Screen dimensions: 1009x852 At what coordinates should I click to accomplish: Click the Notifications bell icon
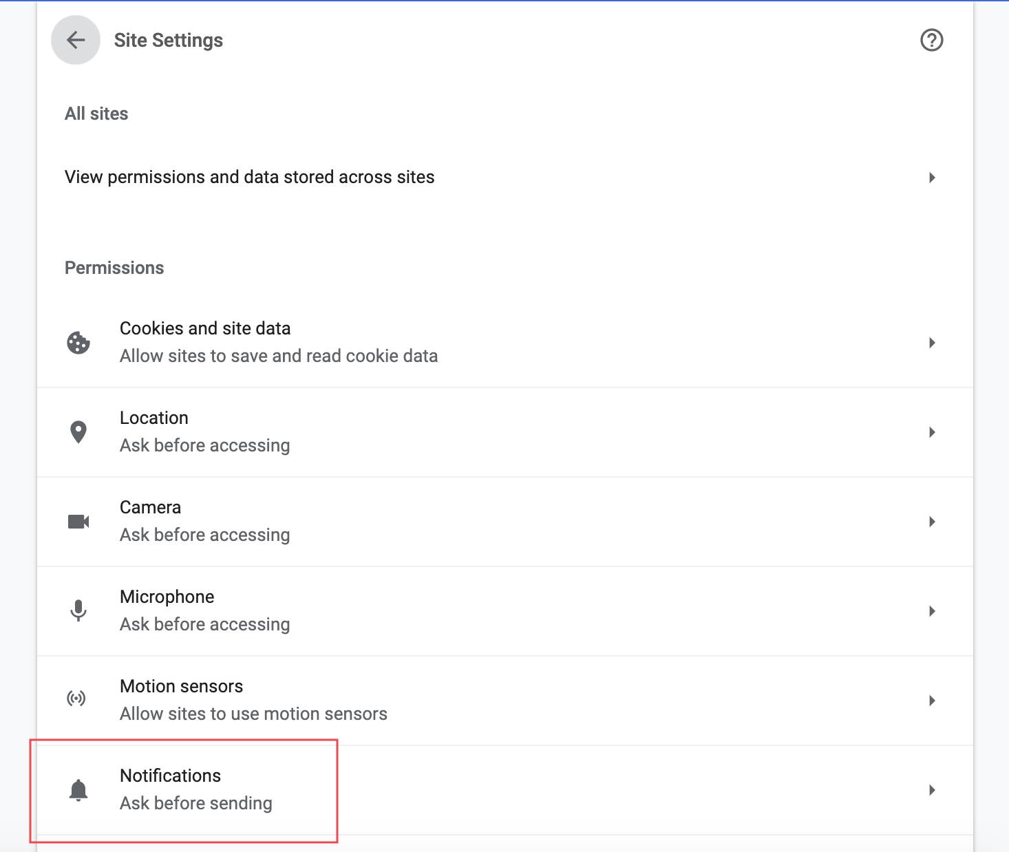78,790
